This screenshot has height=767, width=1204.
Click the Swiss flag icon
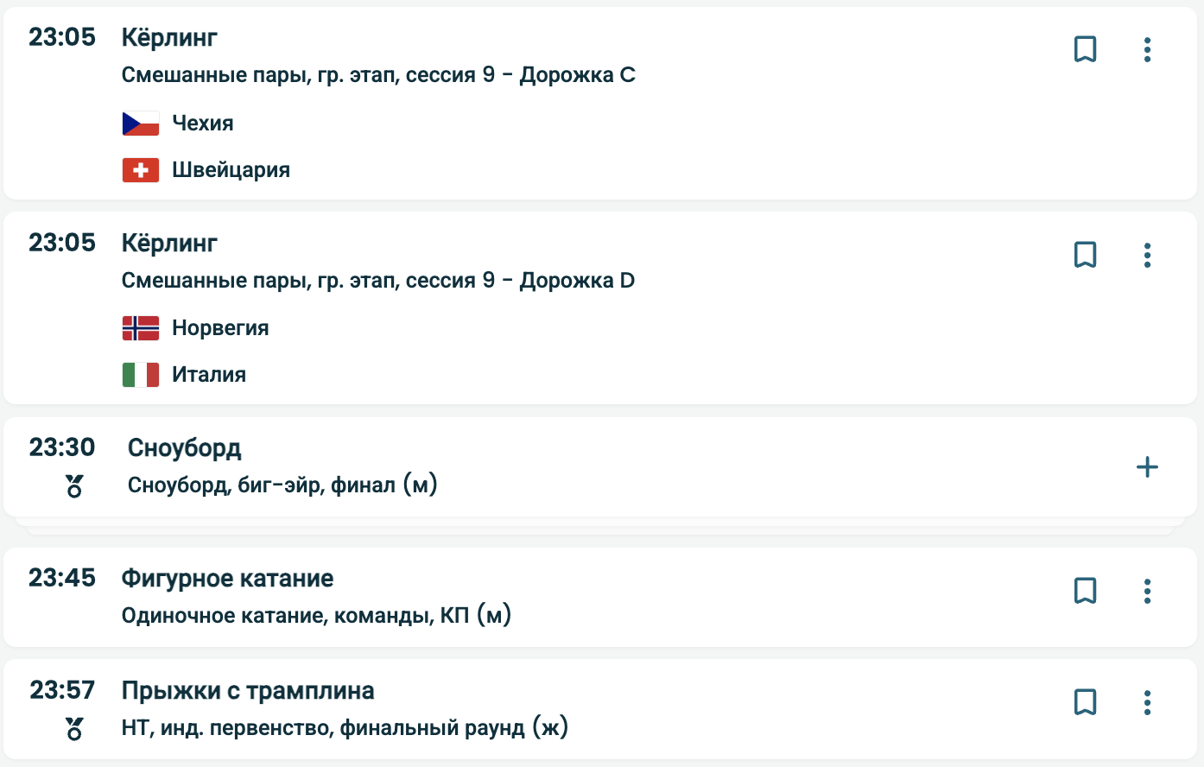(141, 170)
